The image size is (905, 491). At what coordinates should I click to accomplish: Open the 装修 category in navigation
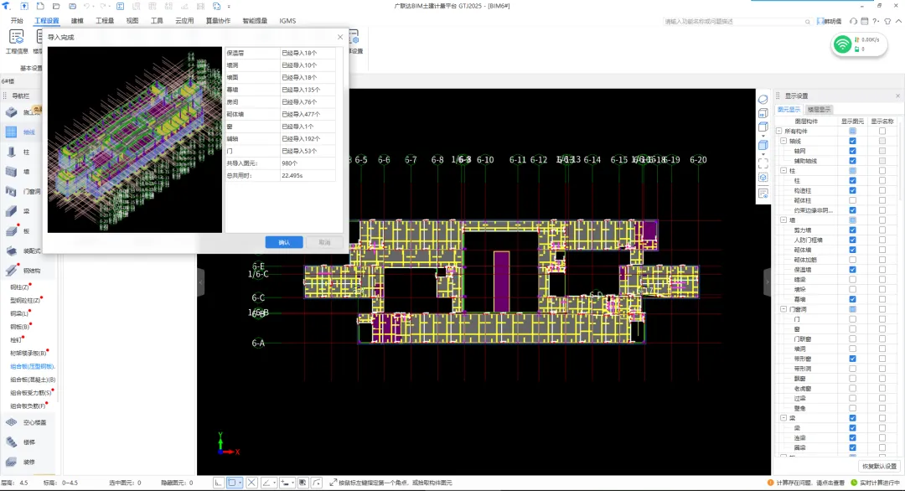tap(28, 462)
